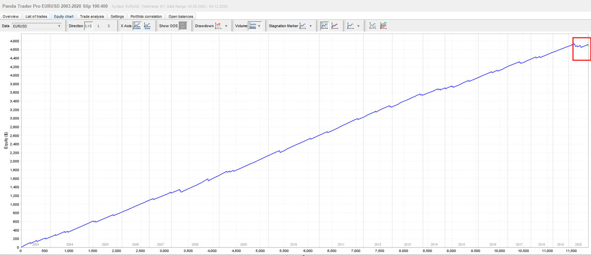Click the gray-blue equity comparison icon
591x256 pixels.
[373, 26]
